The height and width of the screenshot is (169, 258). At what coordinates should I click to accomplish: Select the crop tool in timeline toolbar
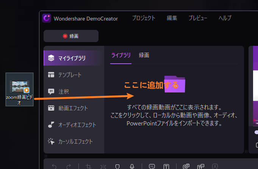[x=88, y=166]
